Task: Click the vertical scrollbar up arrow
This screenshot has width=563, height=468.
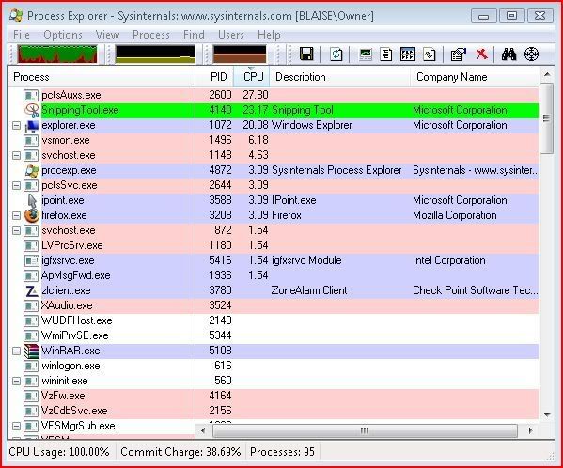Action: pos(547,74)
